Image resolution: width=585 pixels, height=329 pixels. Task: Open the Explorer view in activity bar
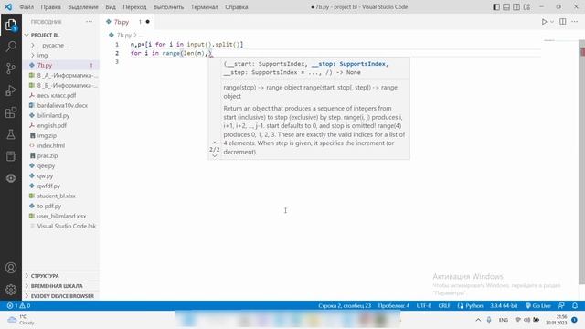point(11,26)
